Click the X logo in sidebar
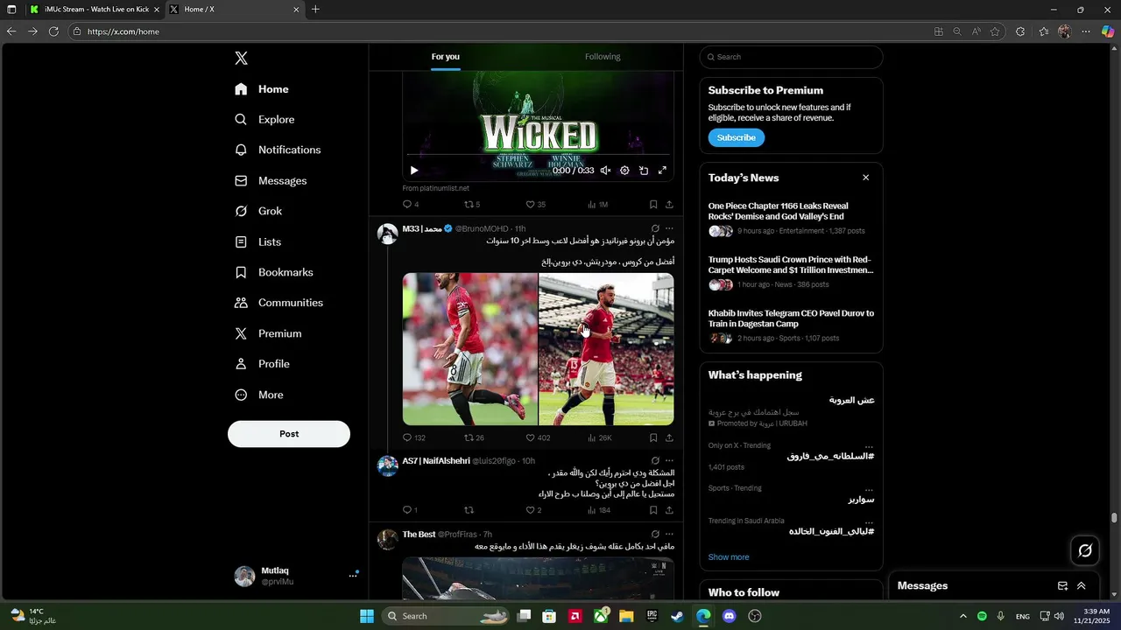Viewport: 1121px width, 630px height. (242, 59)
